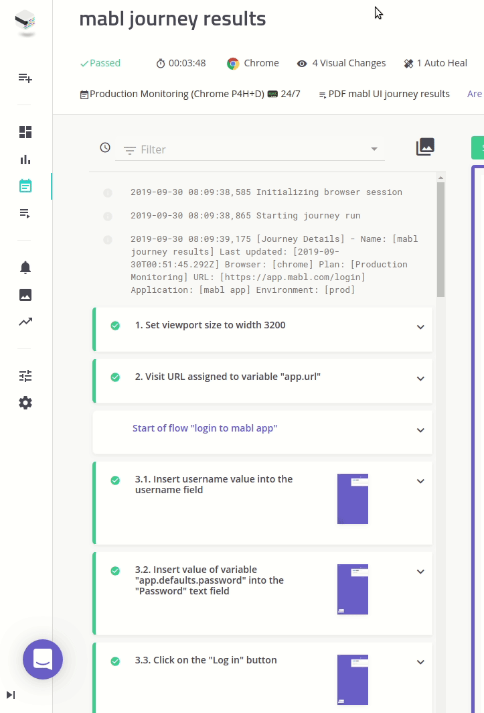Click the scrollbar up arrow

pyautogui.click(x=440, y=178)
